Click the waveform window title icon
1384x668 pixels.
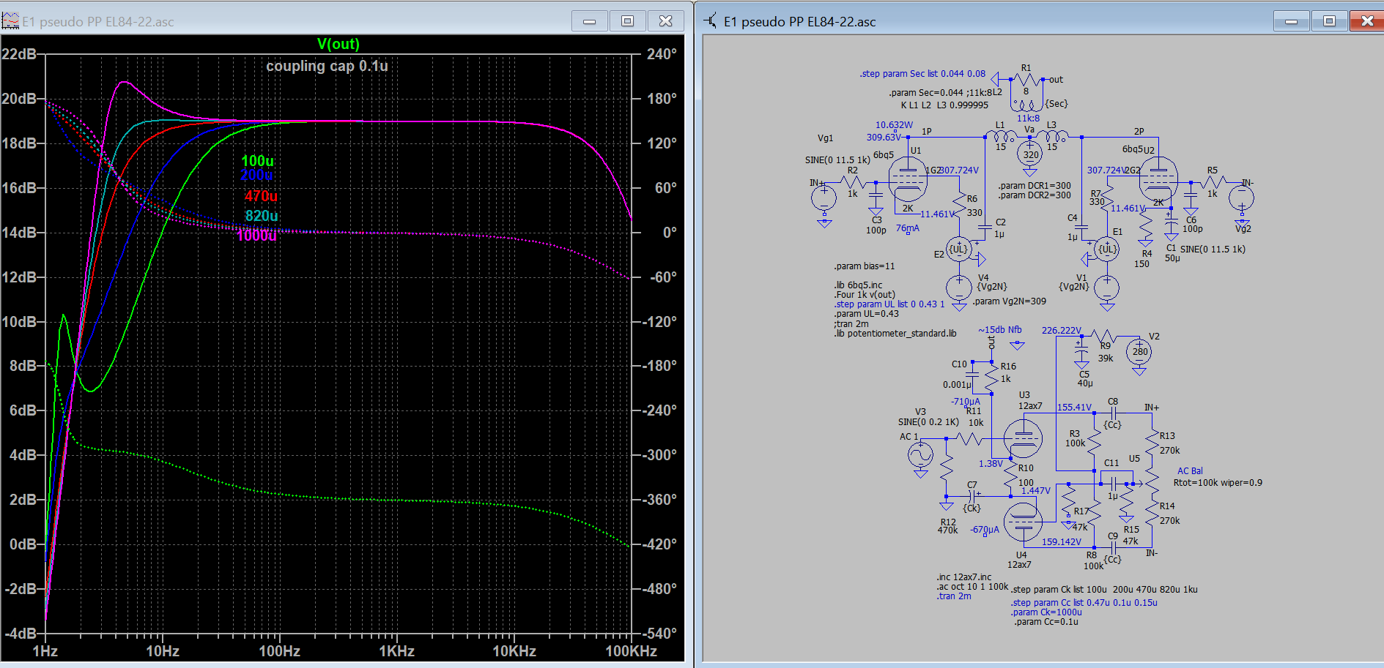tap(10, 21)
